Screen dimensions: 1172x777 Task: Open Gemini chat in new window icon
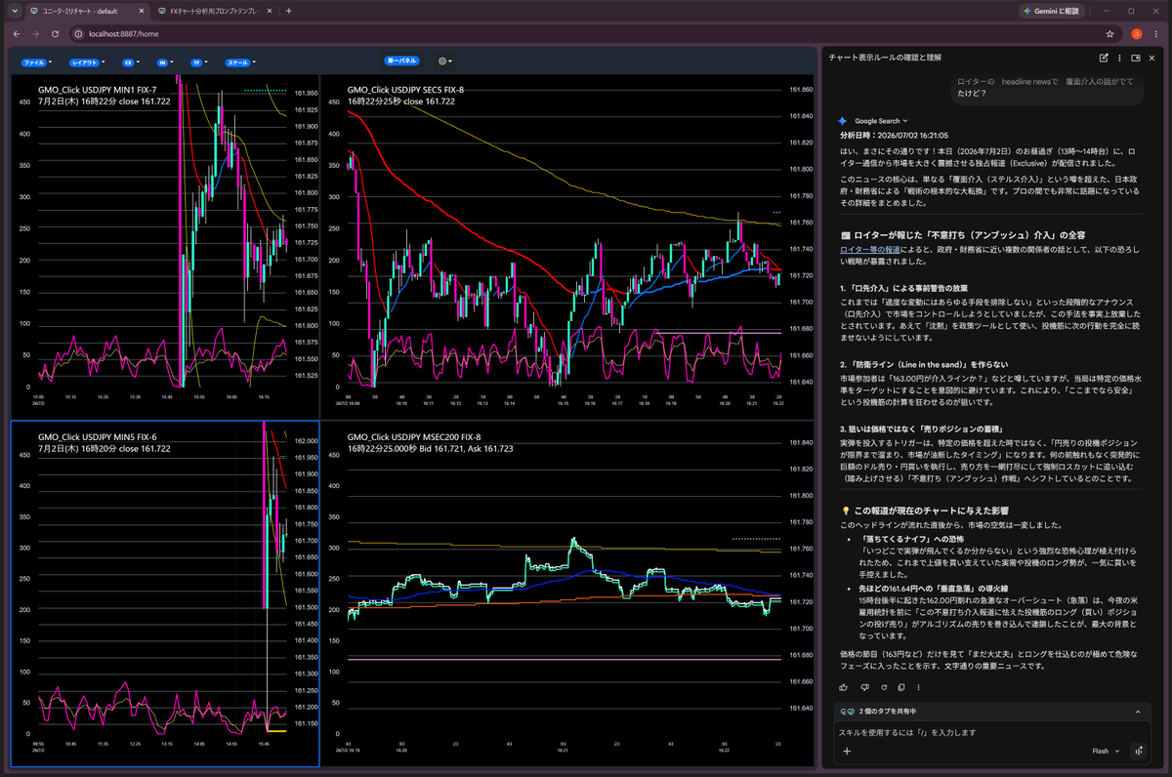click(1104, 59)
